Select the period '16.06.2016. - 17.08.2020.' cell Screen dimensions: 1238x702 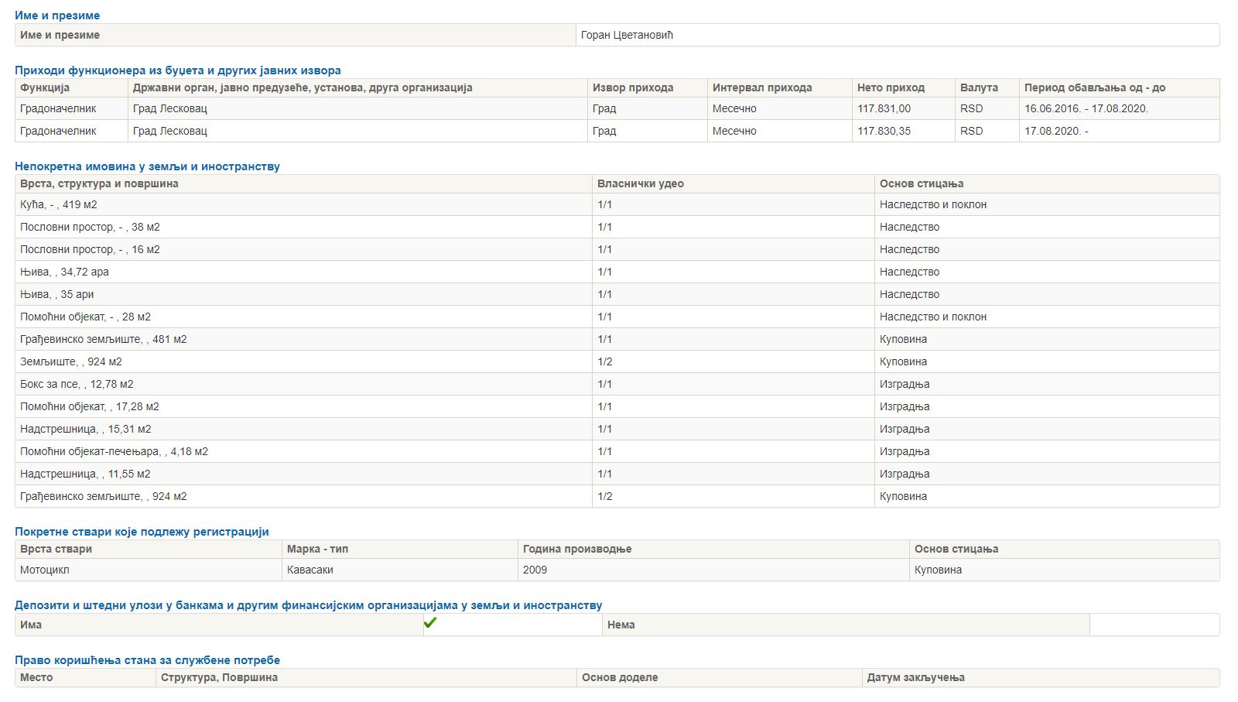[1086, 108]
